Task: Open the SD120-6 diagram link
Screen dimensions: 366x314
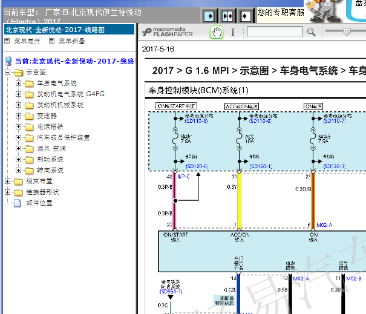Action: pos(197,166)
